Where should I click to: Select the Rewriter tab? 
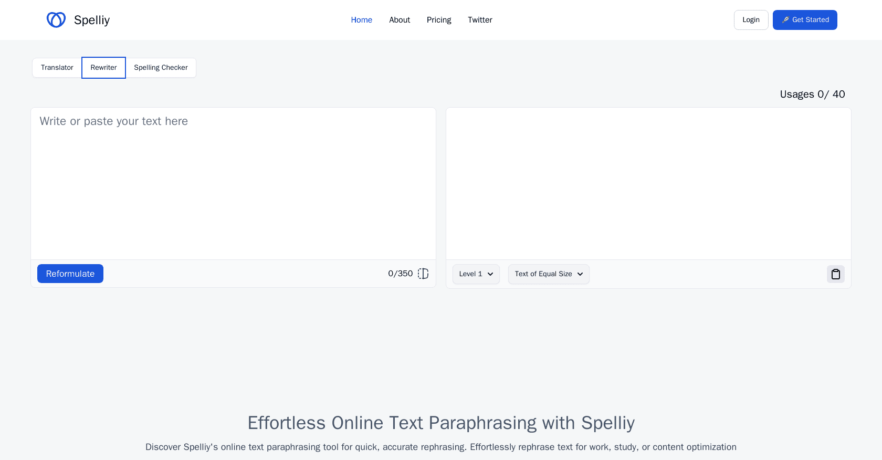tap(103, 68)
